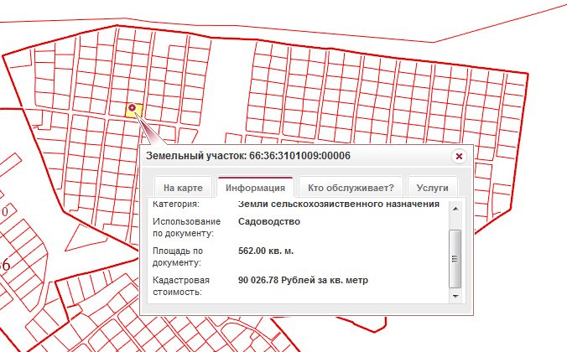Open the Услуги tab
The image size is (567, 352).
coord(433,188)
